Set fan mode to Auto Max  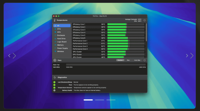pyautogui.click(x=137, y=60)
